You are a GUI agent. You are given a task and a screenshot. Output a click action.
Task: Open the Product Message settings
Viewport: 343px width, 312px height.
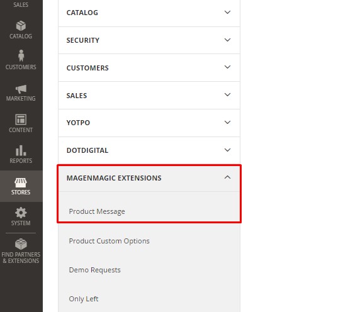pyautogui.click(x=97, y=211)
